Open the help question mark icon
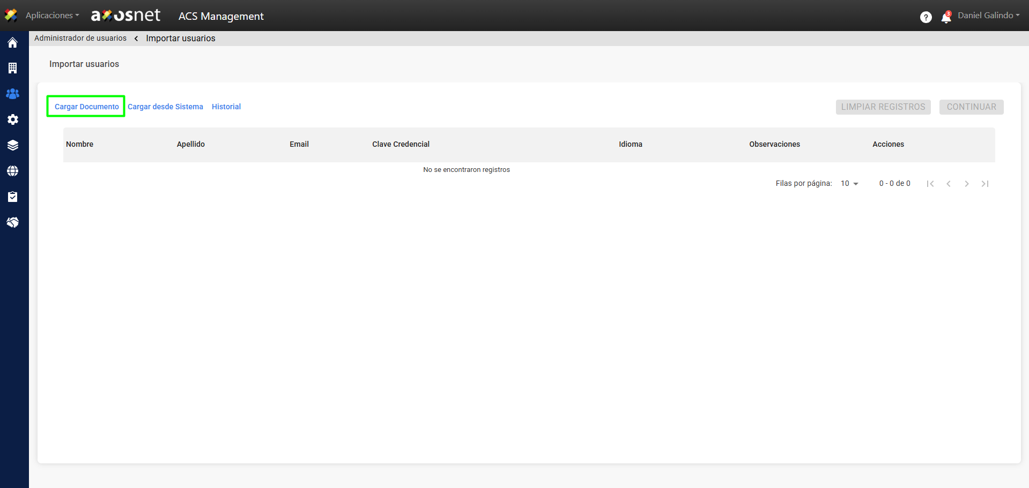This screenshot has width=1029, height=488. pos(926,17)
